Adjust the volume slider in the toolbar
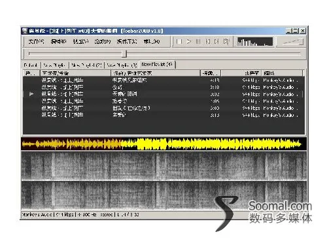 tap(292, 42)
